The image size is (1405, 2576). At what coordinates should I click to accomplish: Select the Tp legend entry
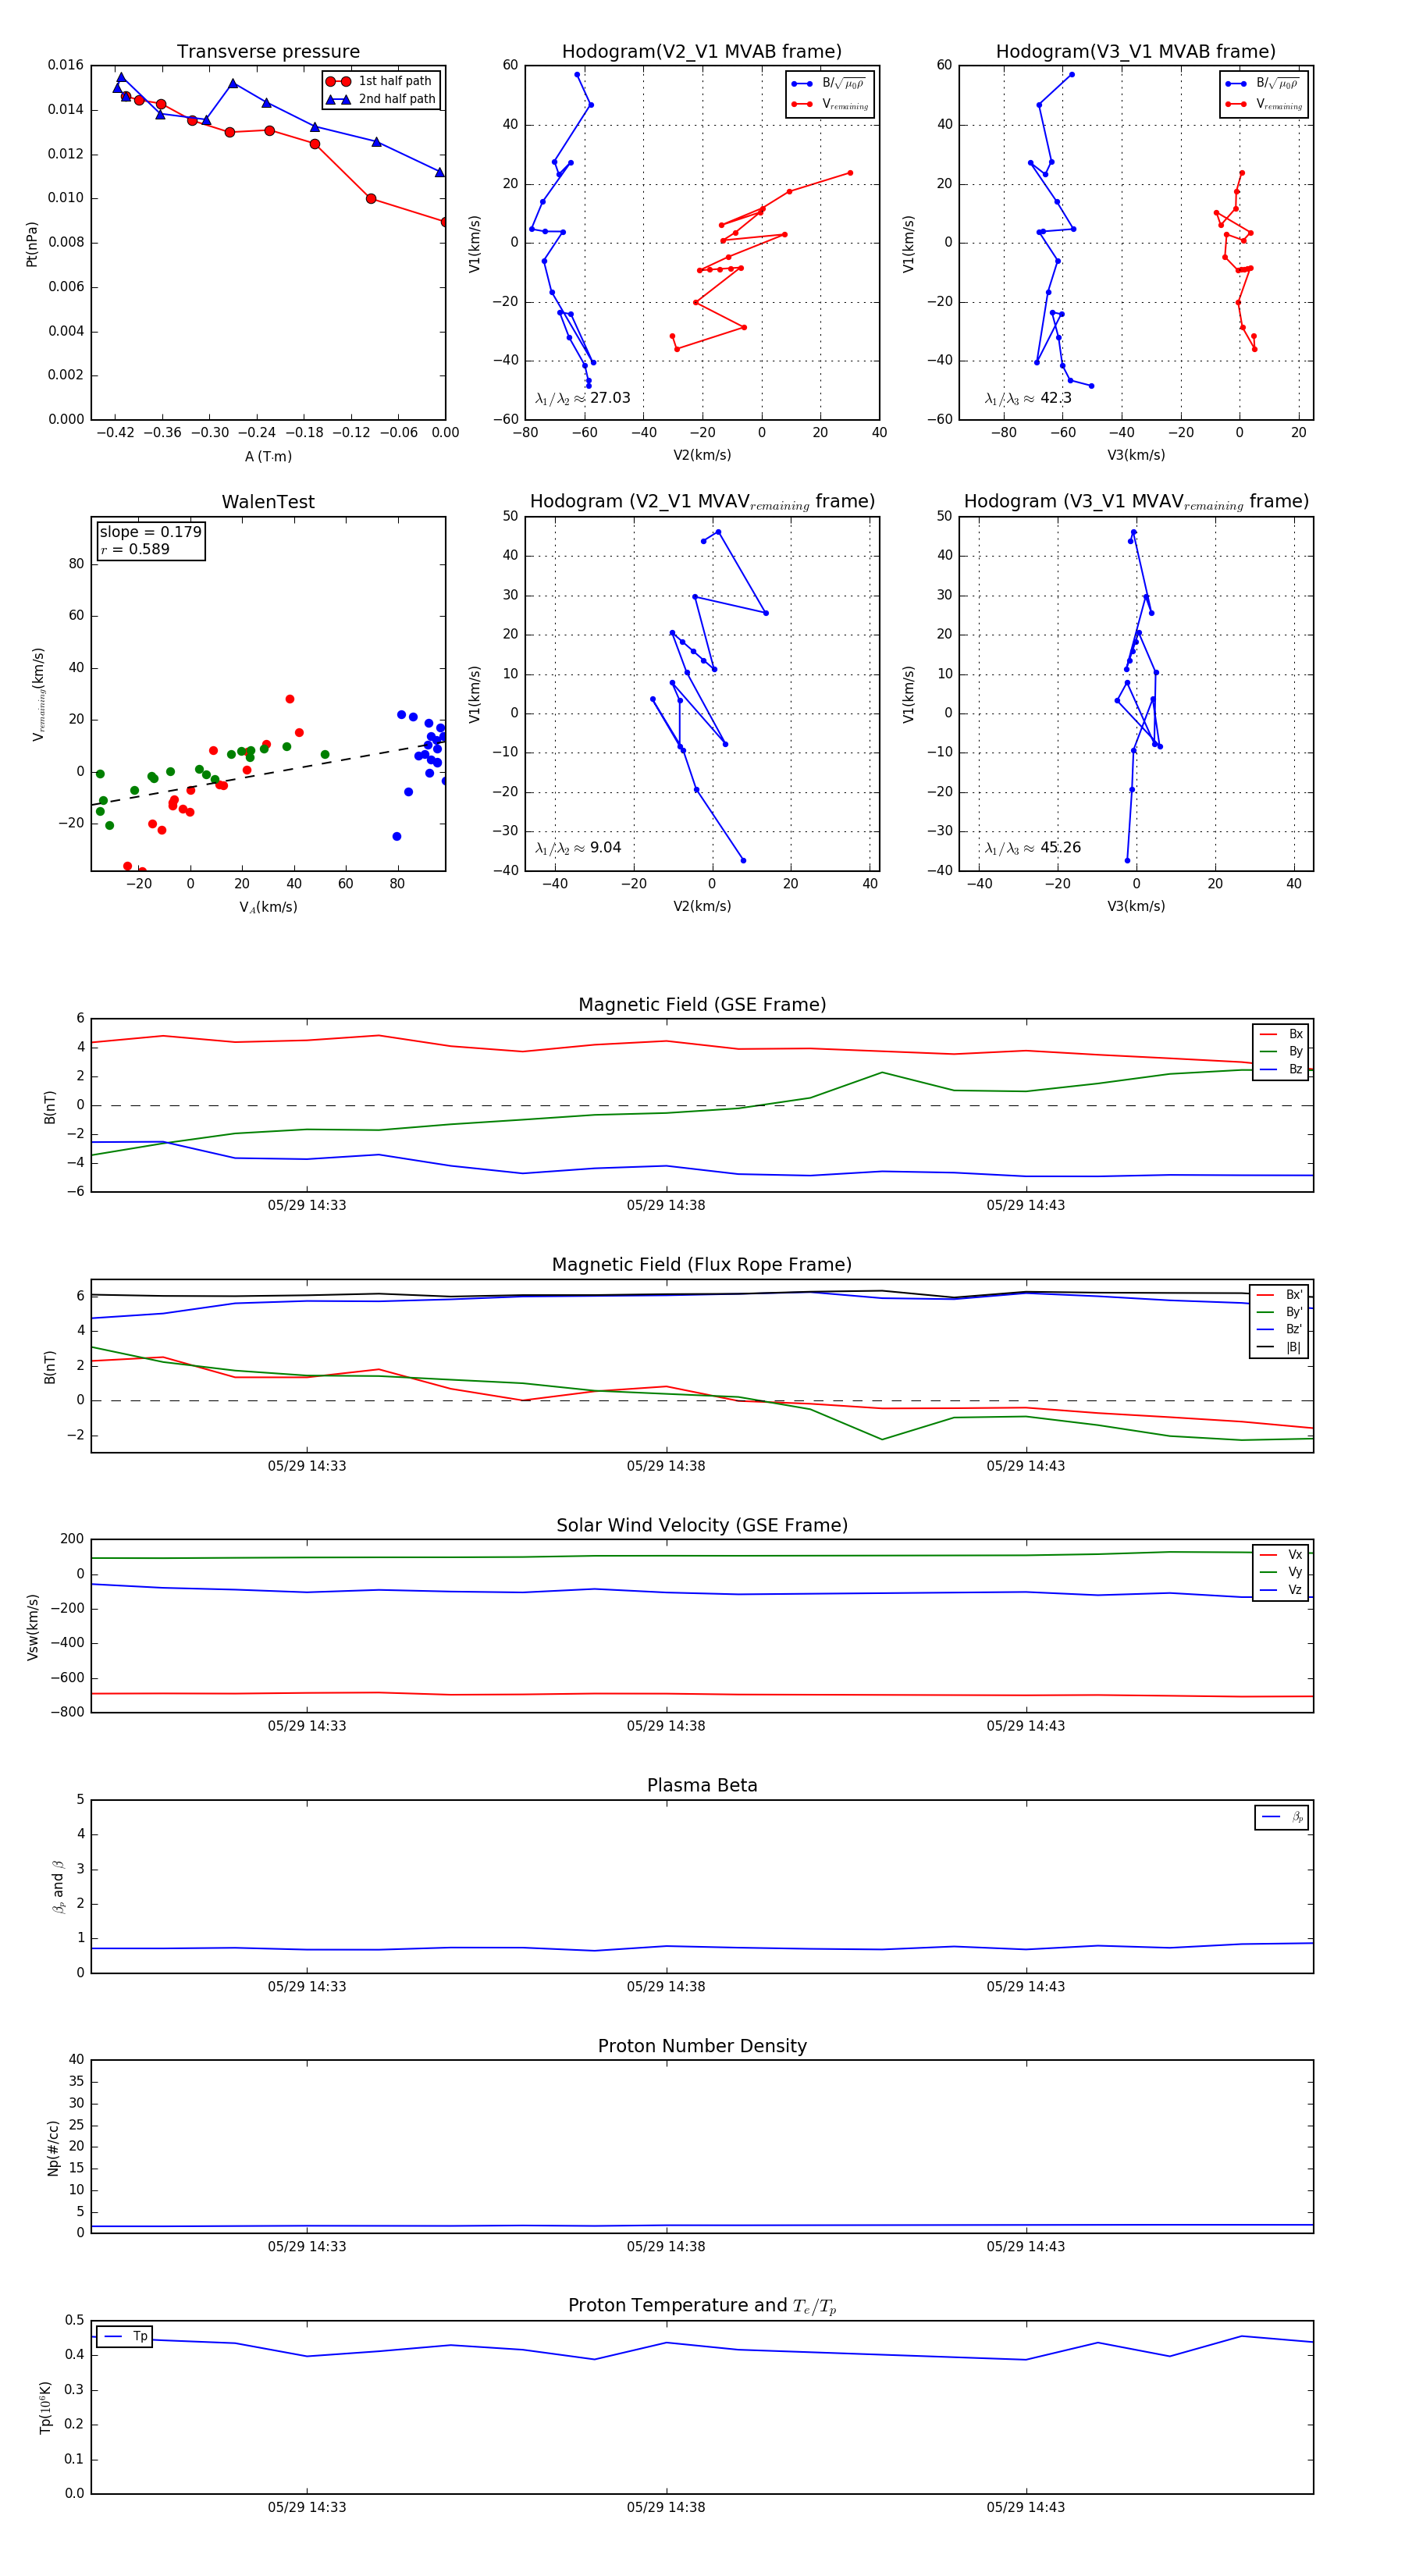click(x=124, y=2336)
